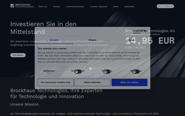This screenshot has height=116, width=185.
Task: Switch to the Details tab
Action: tap(92, 40)
